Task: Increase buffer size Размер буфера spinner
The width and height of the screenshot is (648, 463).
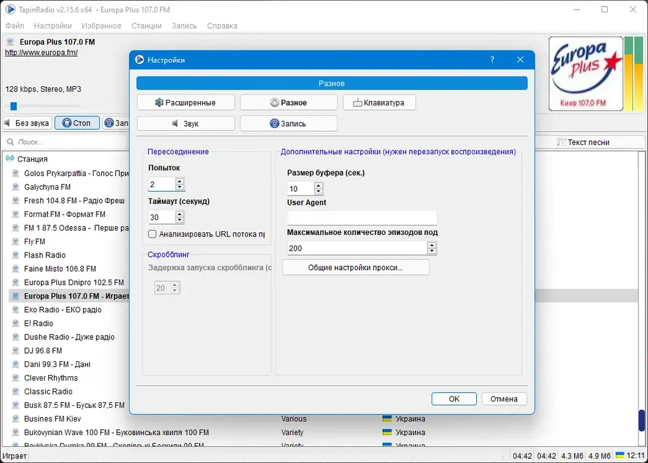Action: click(318, 185)
